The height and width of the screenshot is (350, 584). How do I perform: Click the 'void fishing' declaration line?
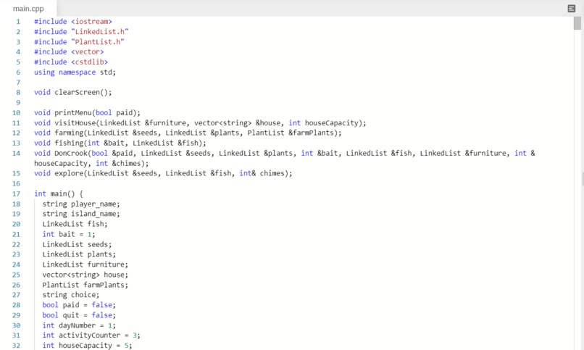(x=120, y=143)
